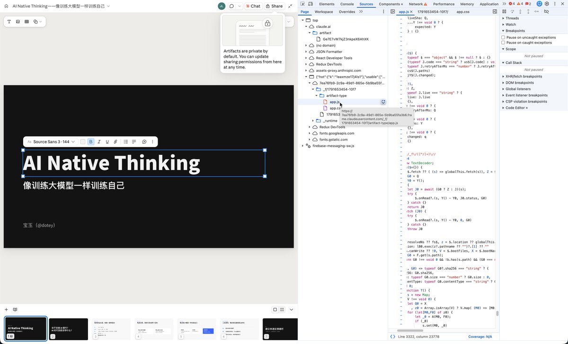Open the comment bubble button
568x344 pixels.
[x=231, y=6]
